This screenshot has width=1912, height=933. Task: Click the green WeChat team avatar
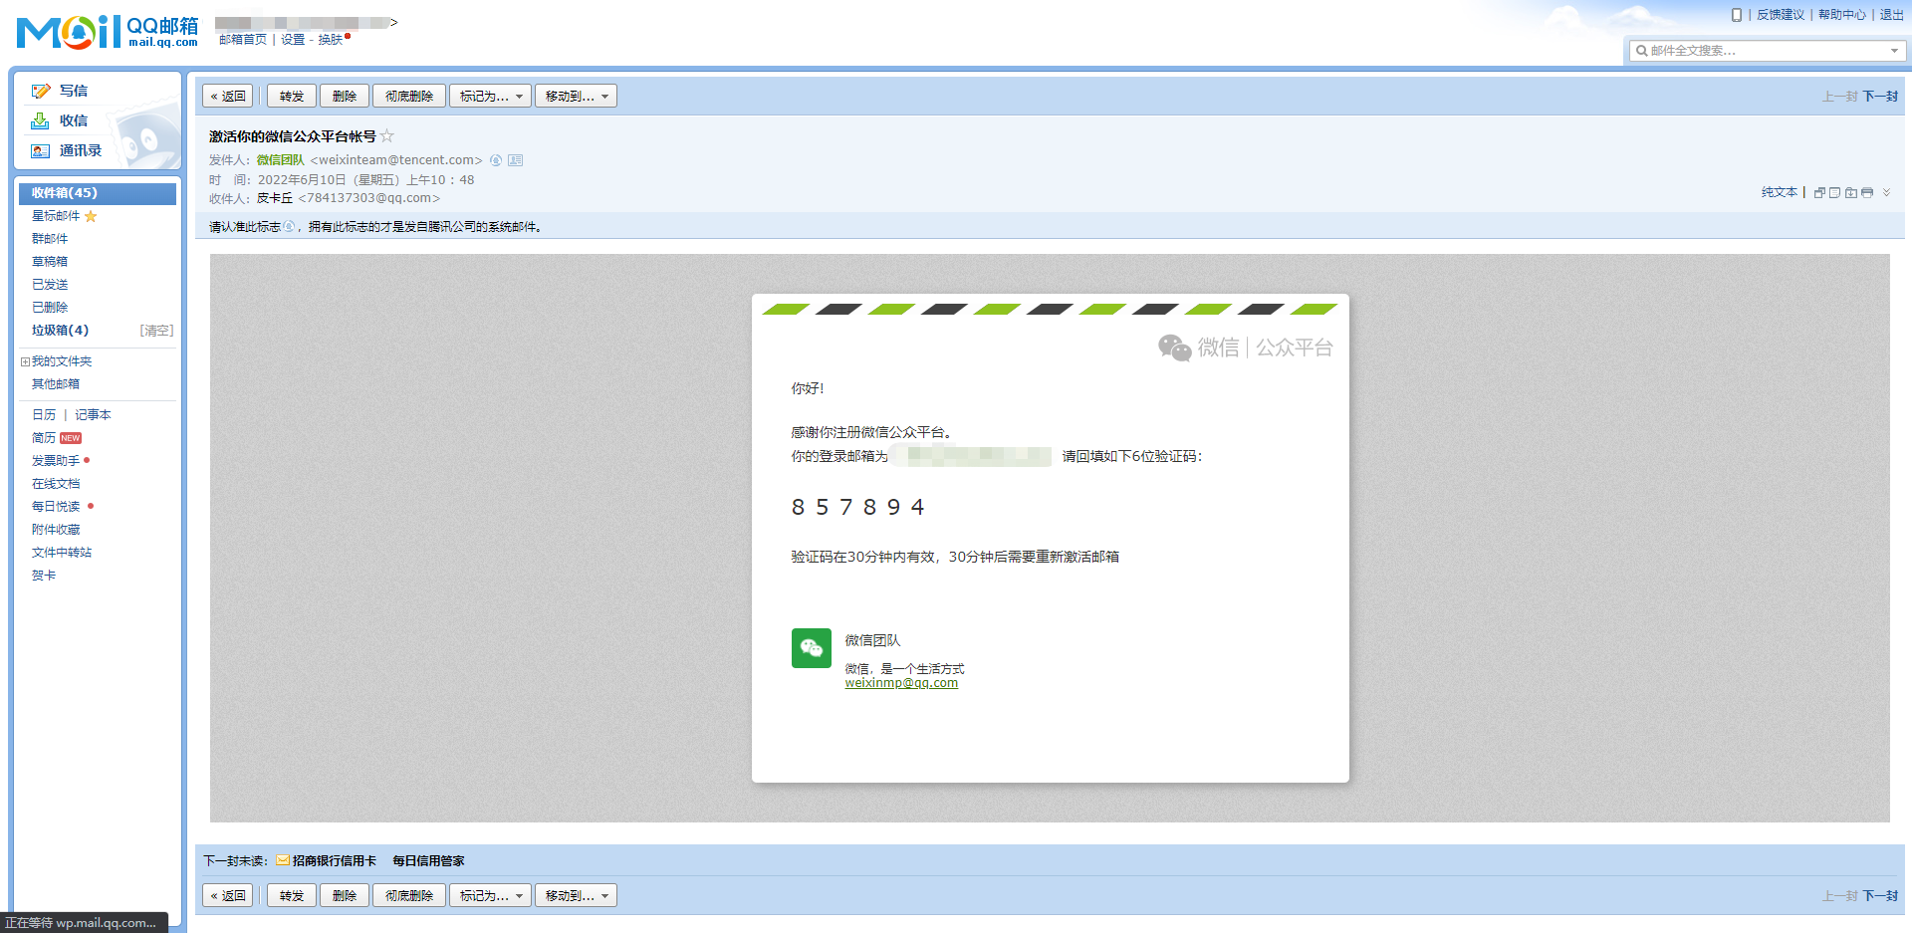(x=811, y=648)
